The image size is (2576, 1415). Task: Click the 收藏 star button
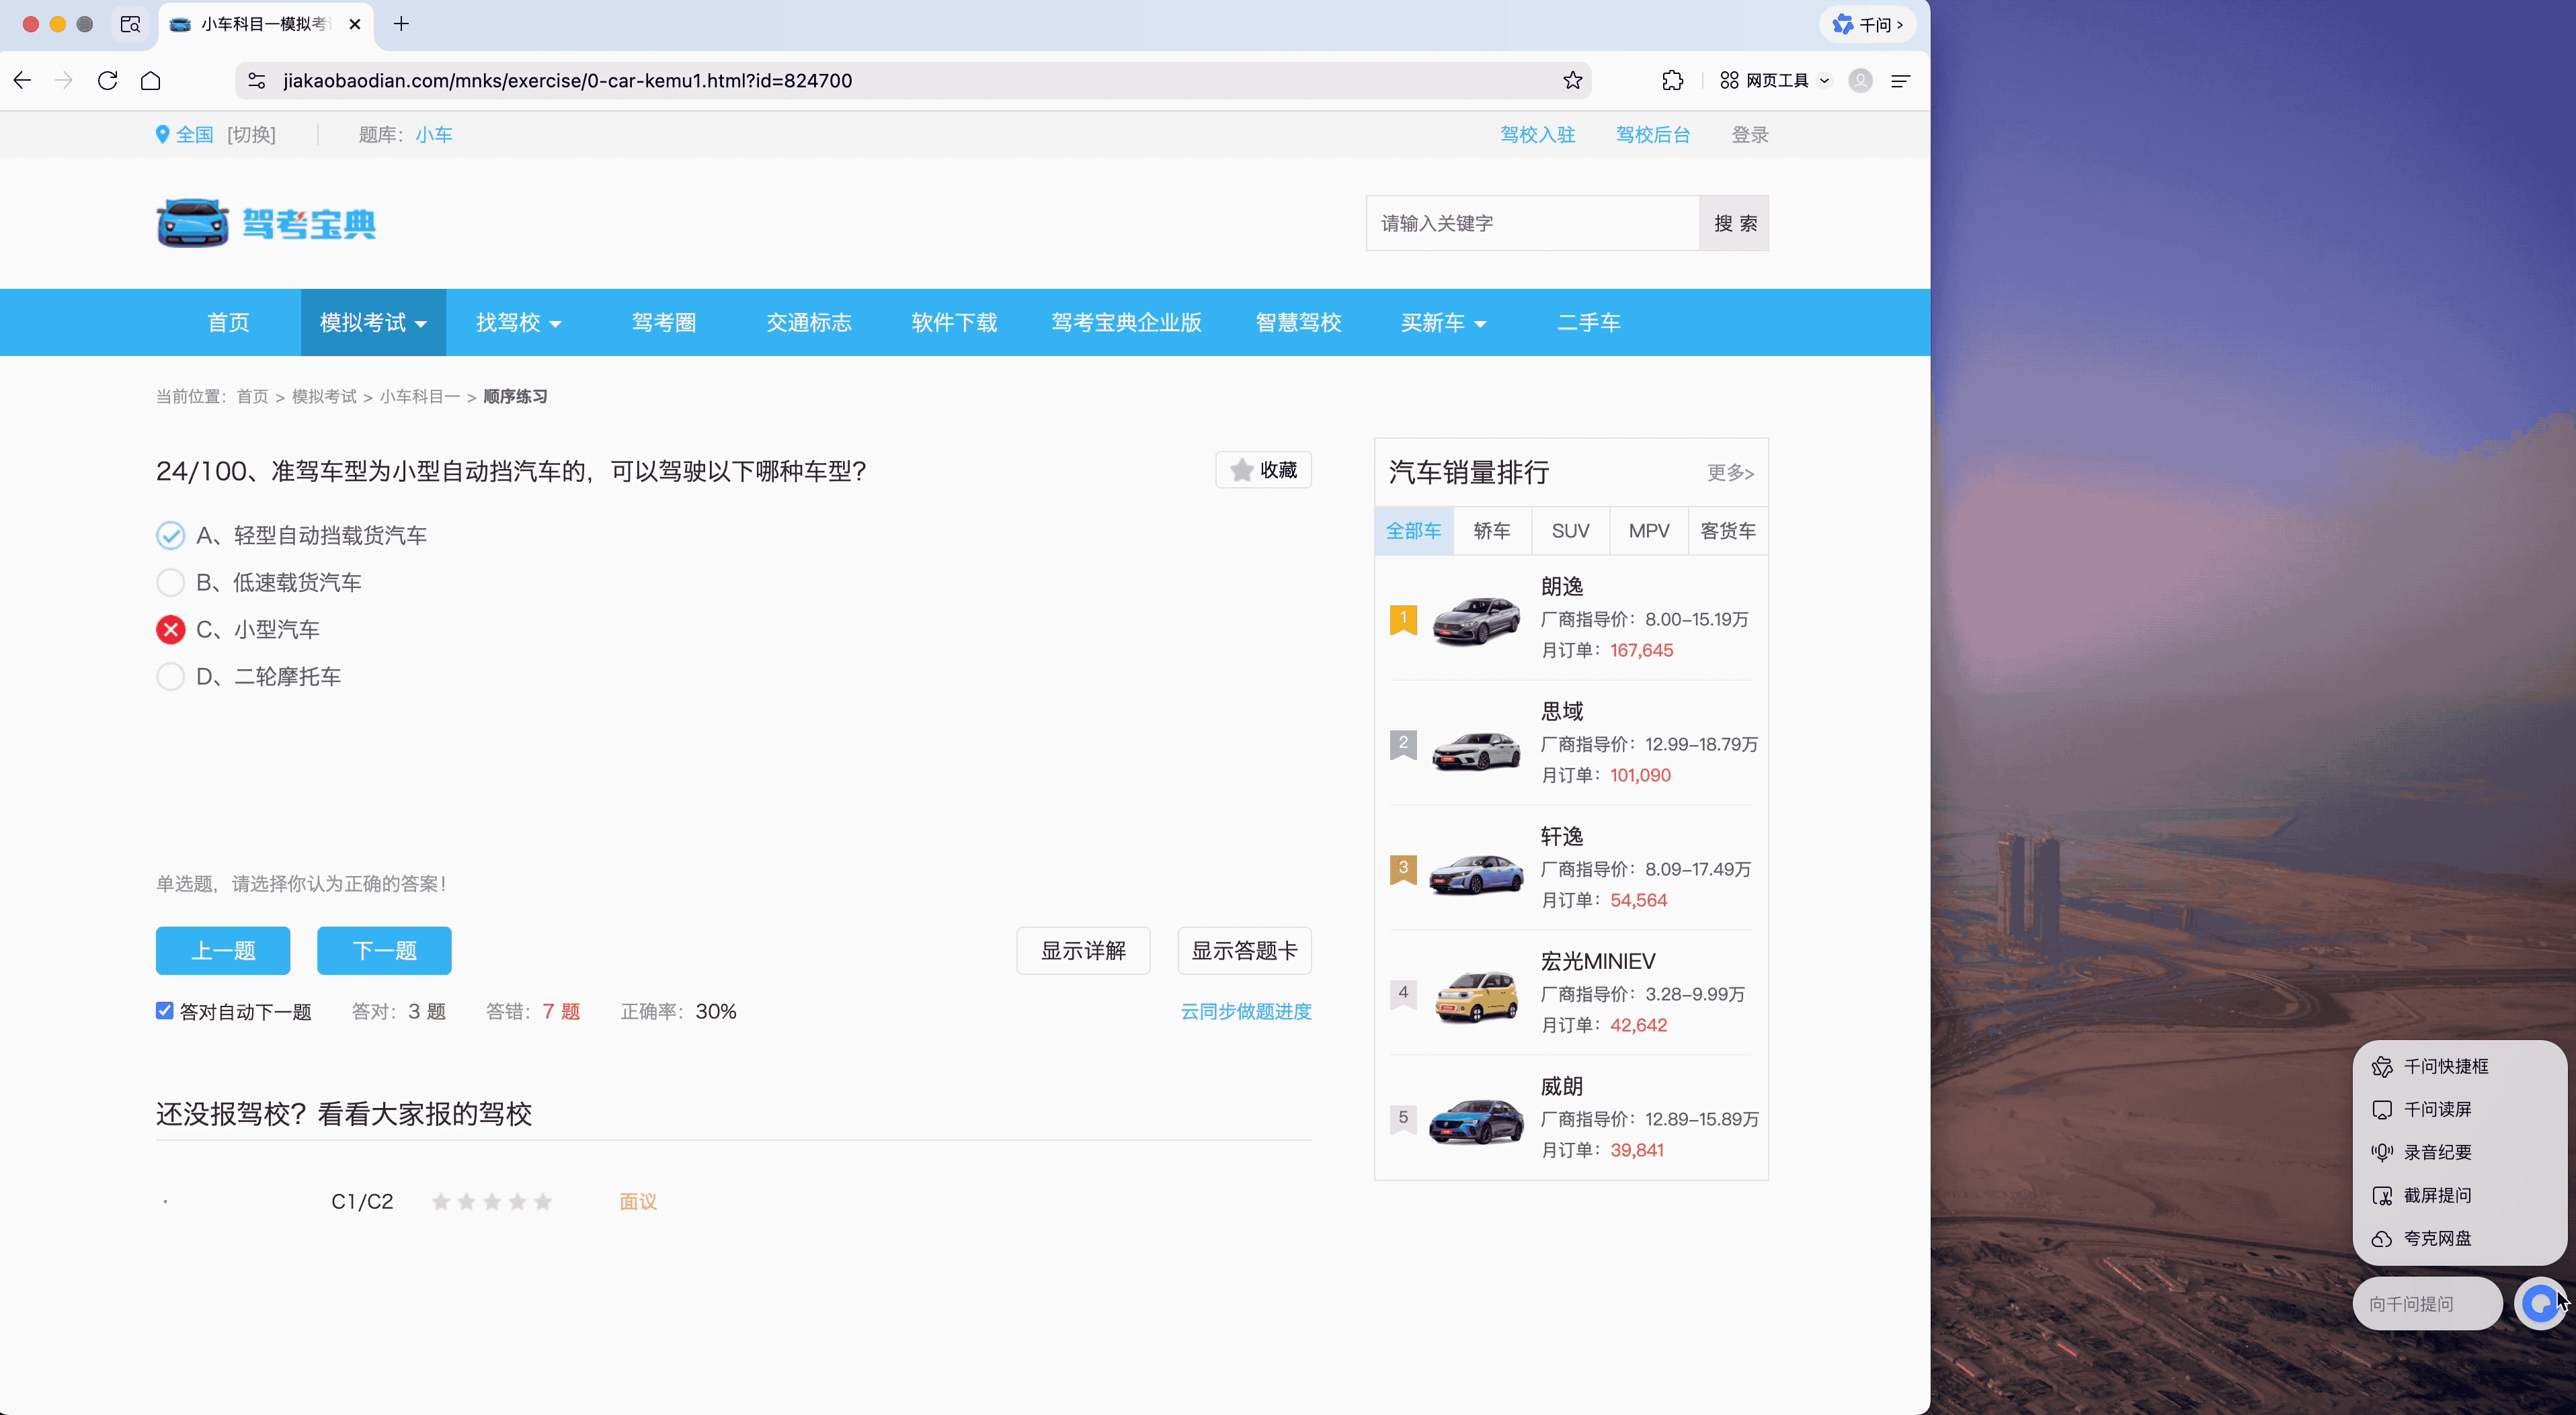[1263, 470]
